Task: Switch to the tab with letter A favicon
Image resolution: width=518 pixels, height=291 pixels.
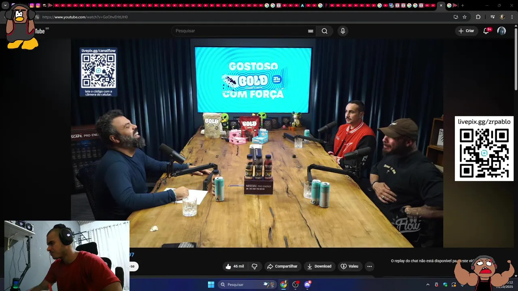Action: pos(302,5)
